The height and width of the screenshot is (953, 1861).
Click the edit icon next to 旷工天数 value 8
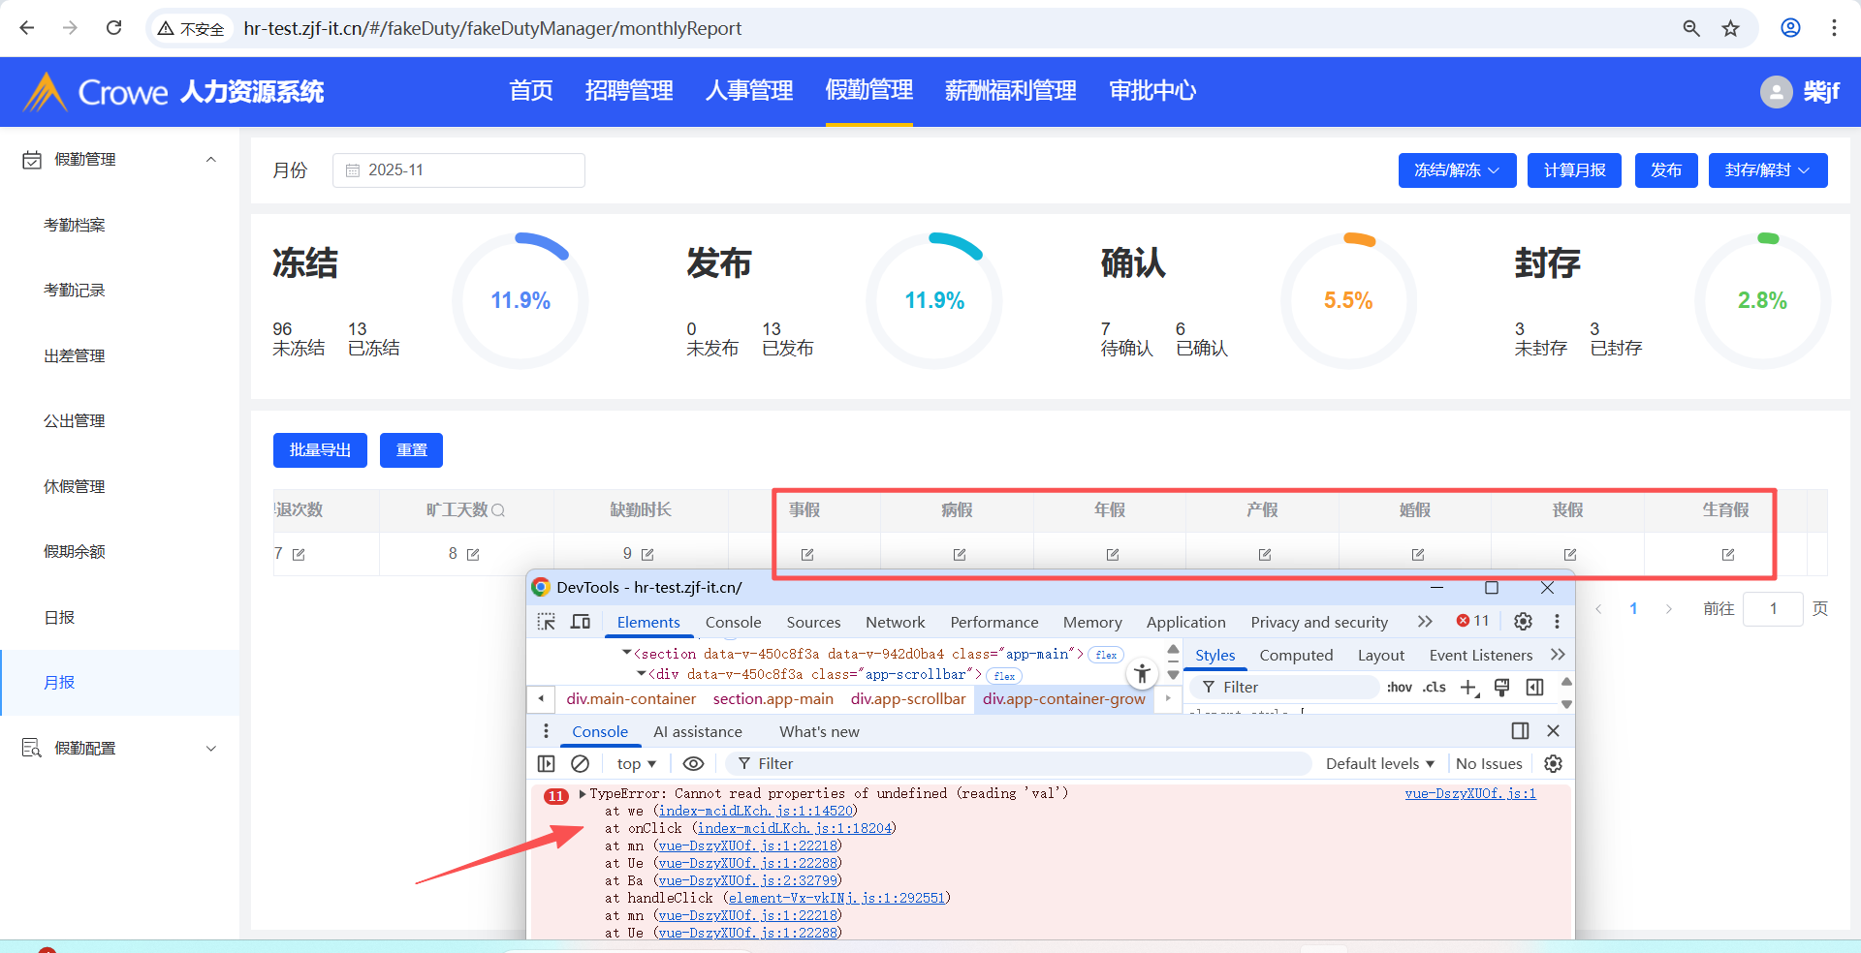tap(473, 555)
